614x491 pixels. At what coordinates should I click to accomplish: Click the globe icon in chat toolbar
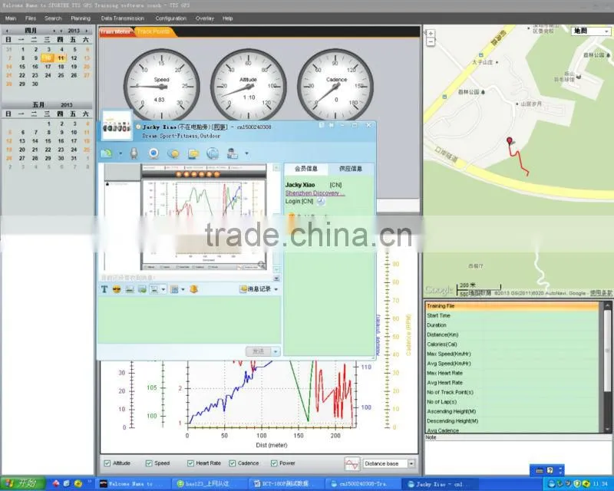coord(213,153)
